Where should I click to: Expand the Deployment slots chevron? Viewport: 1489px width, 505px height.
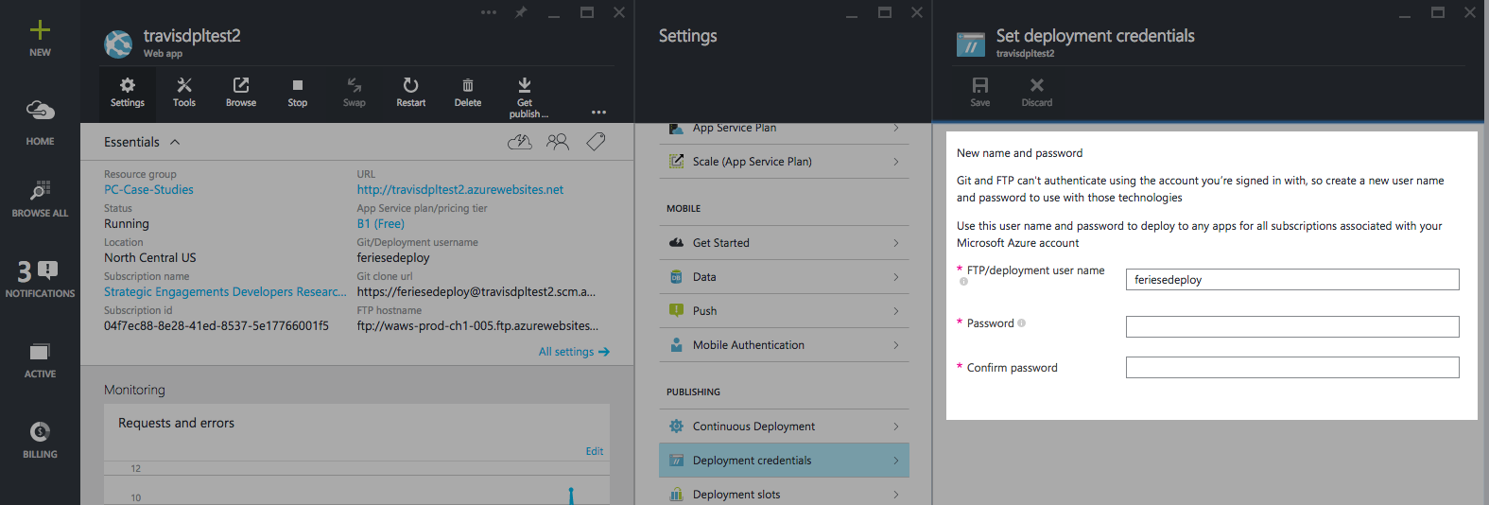click(896, 495)
